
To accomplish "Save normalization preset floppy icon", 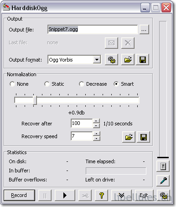I will (143, 137).
